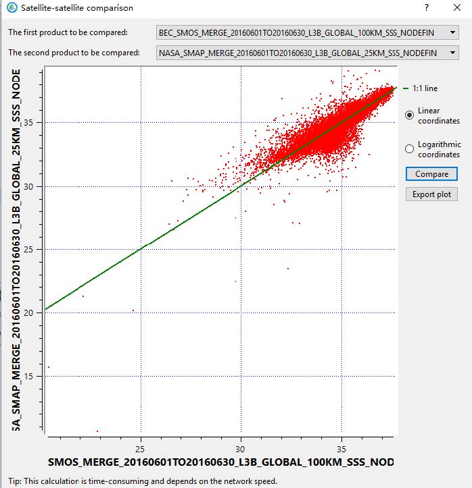Viewport: 472px width, 488px height.
Task: Expand the first product dropdown arrow
Action: (x=452, y=32)
